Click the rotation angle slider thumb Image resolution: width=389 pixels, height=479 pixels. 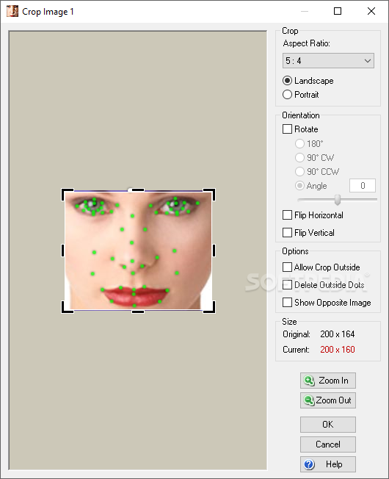[x=338, y=200]
